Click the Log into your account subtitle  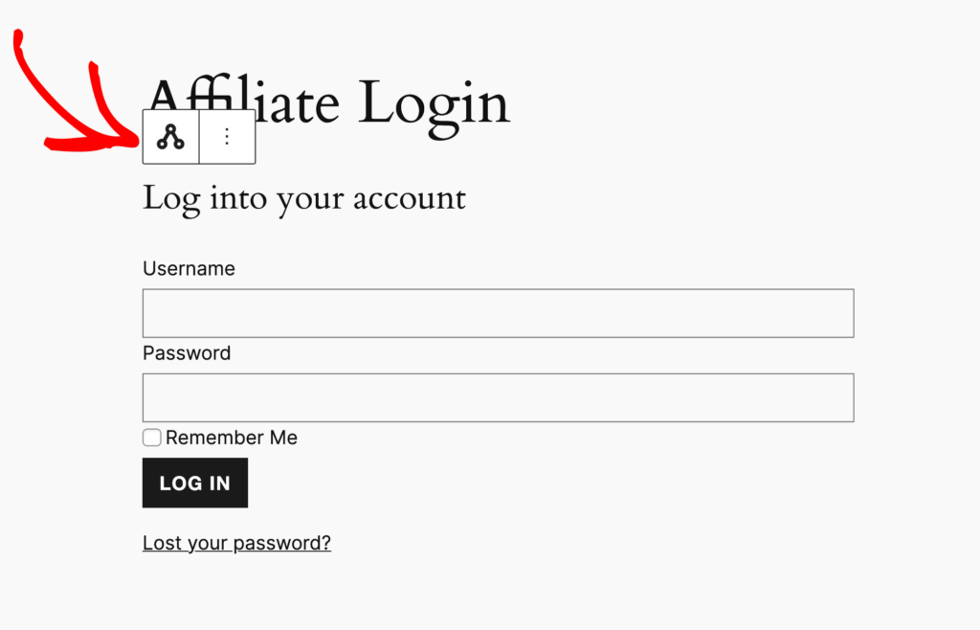(303, 198)
